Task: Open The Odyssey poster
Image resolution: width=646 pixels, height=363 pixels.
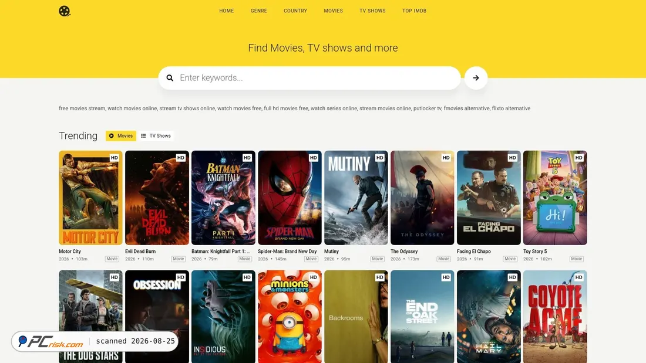Action: (x=422, y=198)
